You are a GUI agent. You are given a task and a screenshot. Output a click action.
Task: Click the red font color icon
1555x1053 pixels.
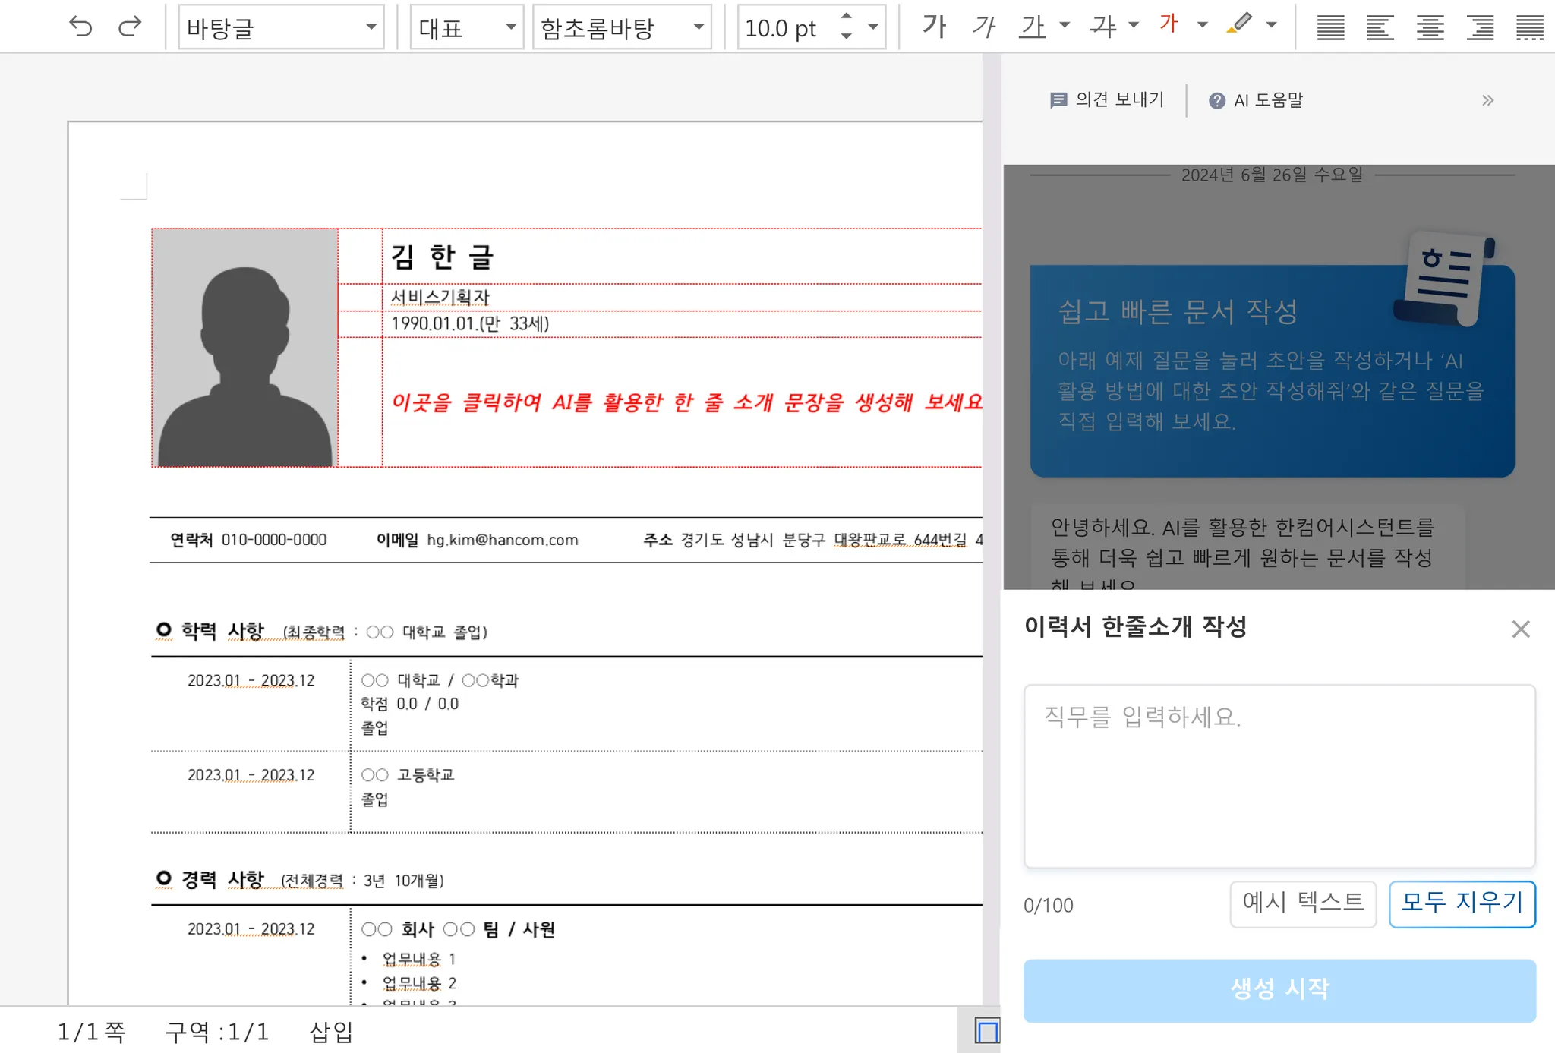pos(1169,25)
